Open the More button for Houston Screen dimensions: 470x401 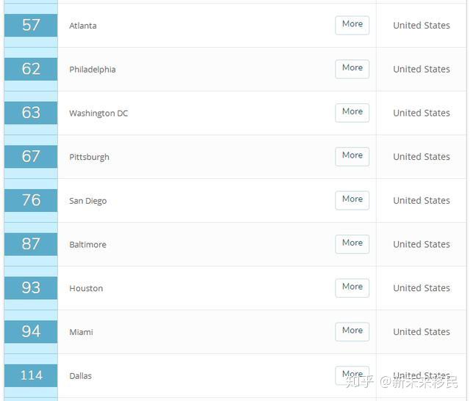tap(352, 287)
